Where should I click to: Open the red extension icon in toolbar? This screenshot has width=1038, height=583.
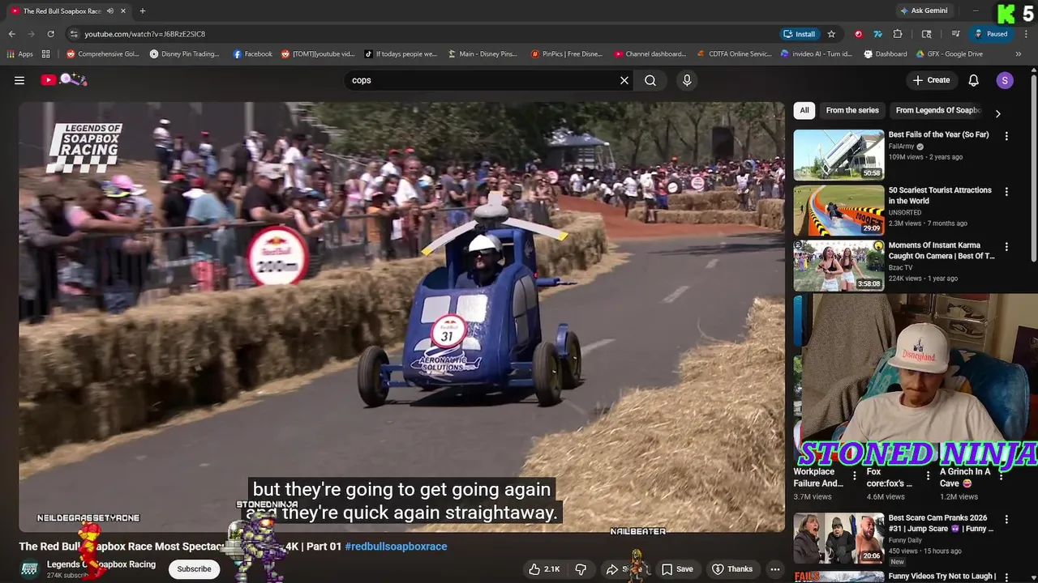click(x=858, y=34)
